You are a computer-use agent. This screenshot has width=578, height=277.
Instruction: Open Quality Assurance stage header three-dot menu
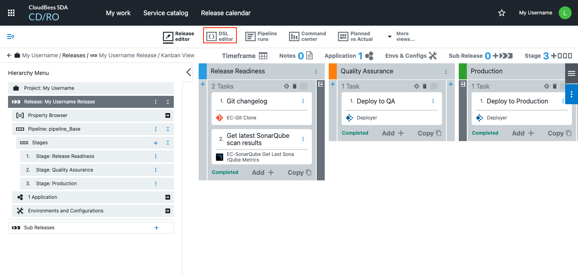[446, 72]
